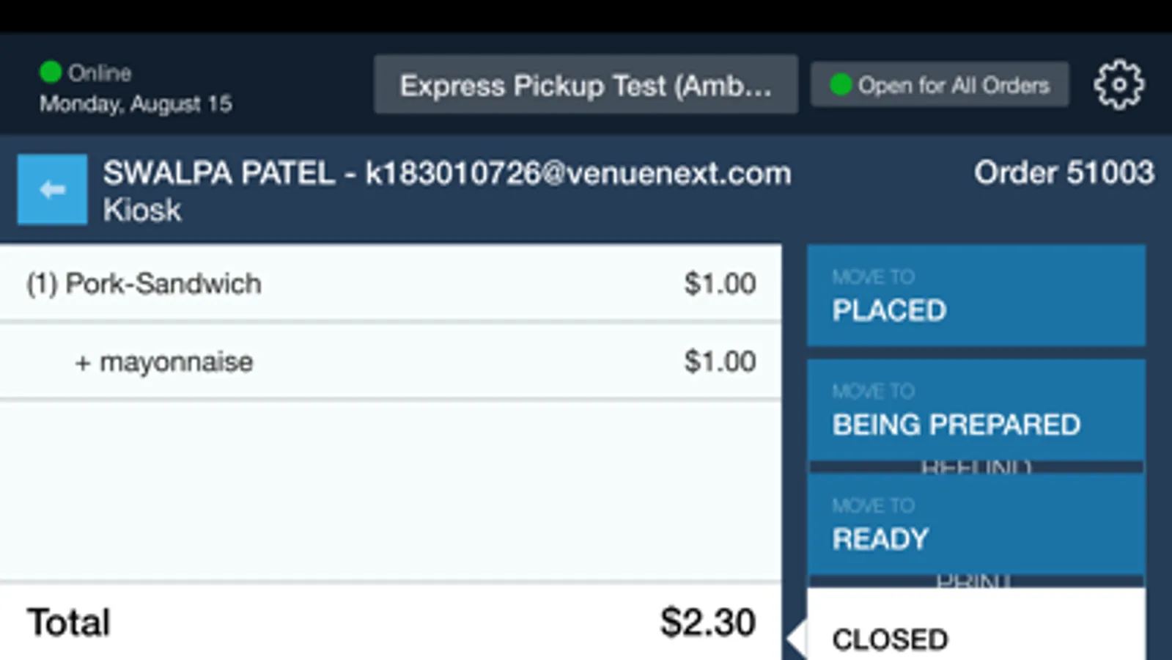The height and width of the screenshot is (660, 1172).
Task: Move order to Placed
Action: tap(976, 295)
